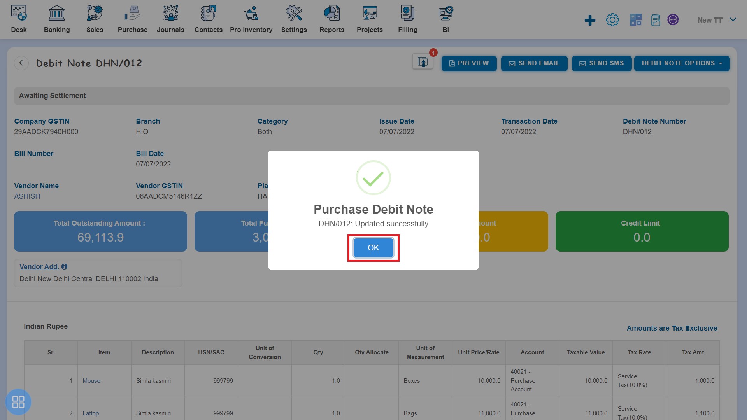747x420 pixels.
Task: Click Preview to view debit note
Action: (x=468, y=63)
